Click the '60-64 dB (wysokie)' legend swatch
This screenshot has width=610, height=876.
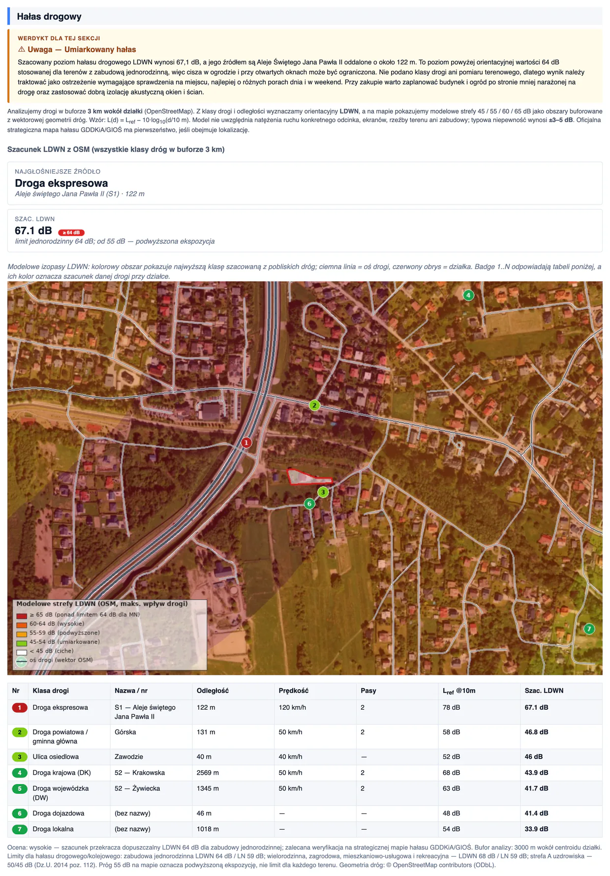21,624
